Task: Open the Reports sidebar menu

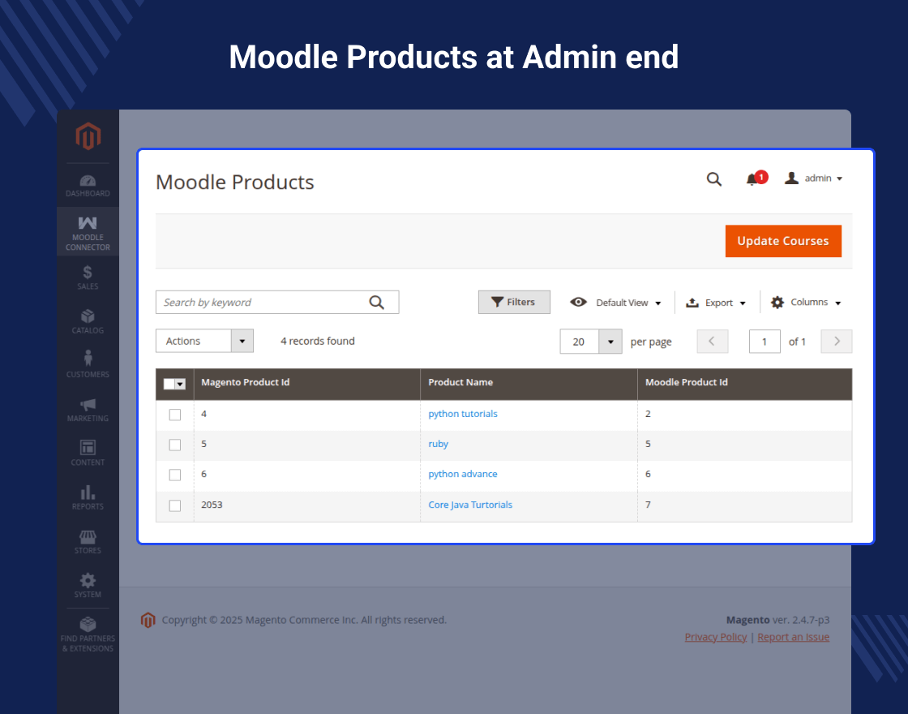Action: click(x=88, y=497)
